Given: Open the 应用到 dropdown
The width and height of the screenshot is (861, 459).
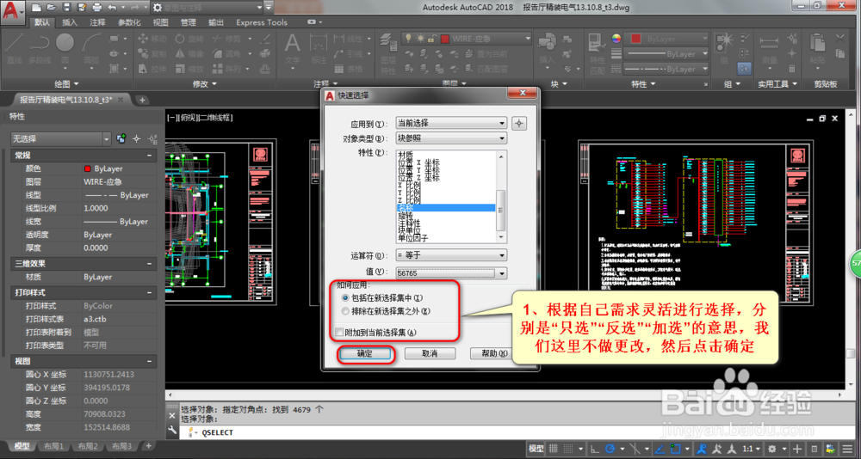Looking at the screenshot, I should [451, 124].
